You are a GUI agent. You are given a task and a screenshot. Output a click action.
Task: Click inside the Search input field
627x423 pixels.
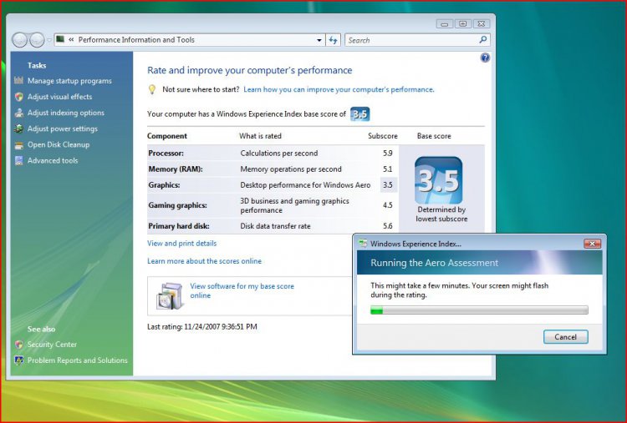[x=417, y=40]
